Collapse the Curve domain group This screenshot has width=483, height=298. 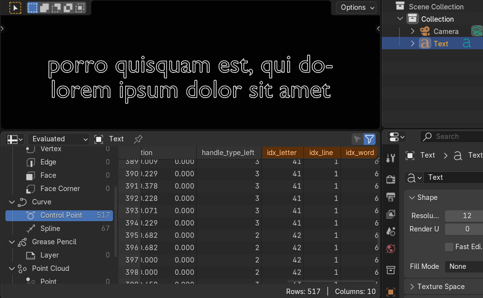[x=12, y=202]
